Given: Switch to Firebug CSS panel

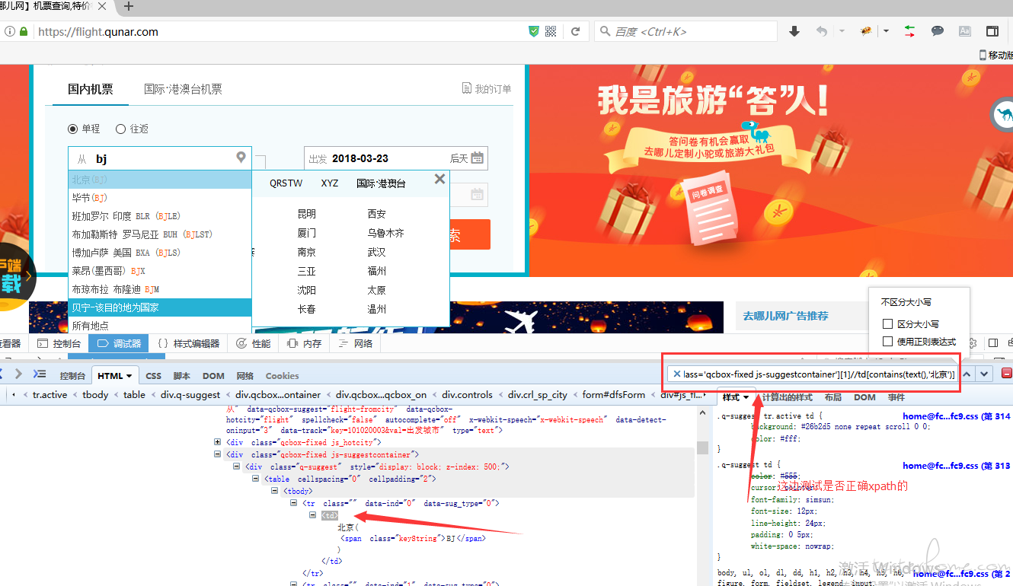Looking at the screenshot, I should coord(153,375).
